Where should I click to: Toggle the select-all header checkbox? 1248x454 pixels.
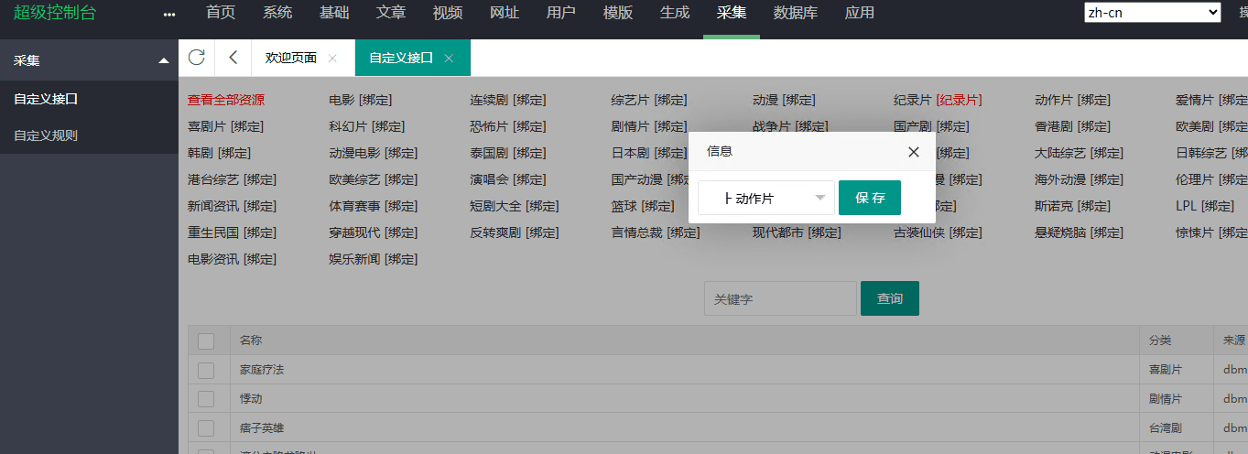pyautogui.click(x=206, y=340)
